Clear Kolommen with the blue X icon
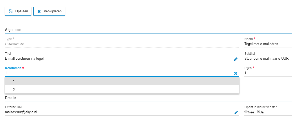This screenshot has width=292, height=121. (x=236, y=73)
